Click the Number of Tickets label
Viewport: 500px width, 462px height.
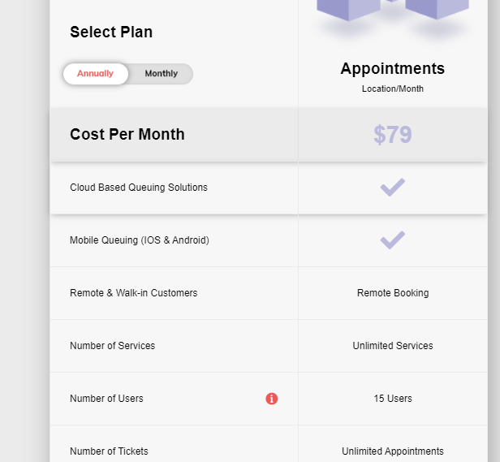click(x=110, y=451)
